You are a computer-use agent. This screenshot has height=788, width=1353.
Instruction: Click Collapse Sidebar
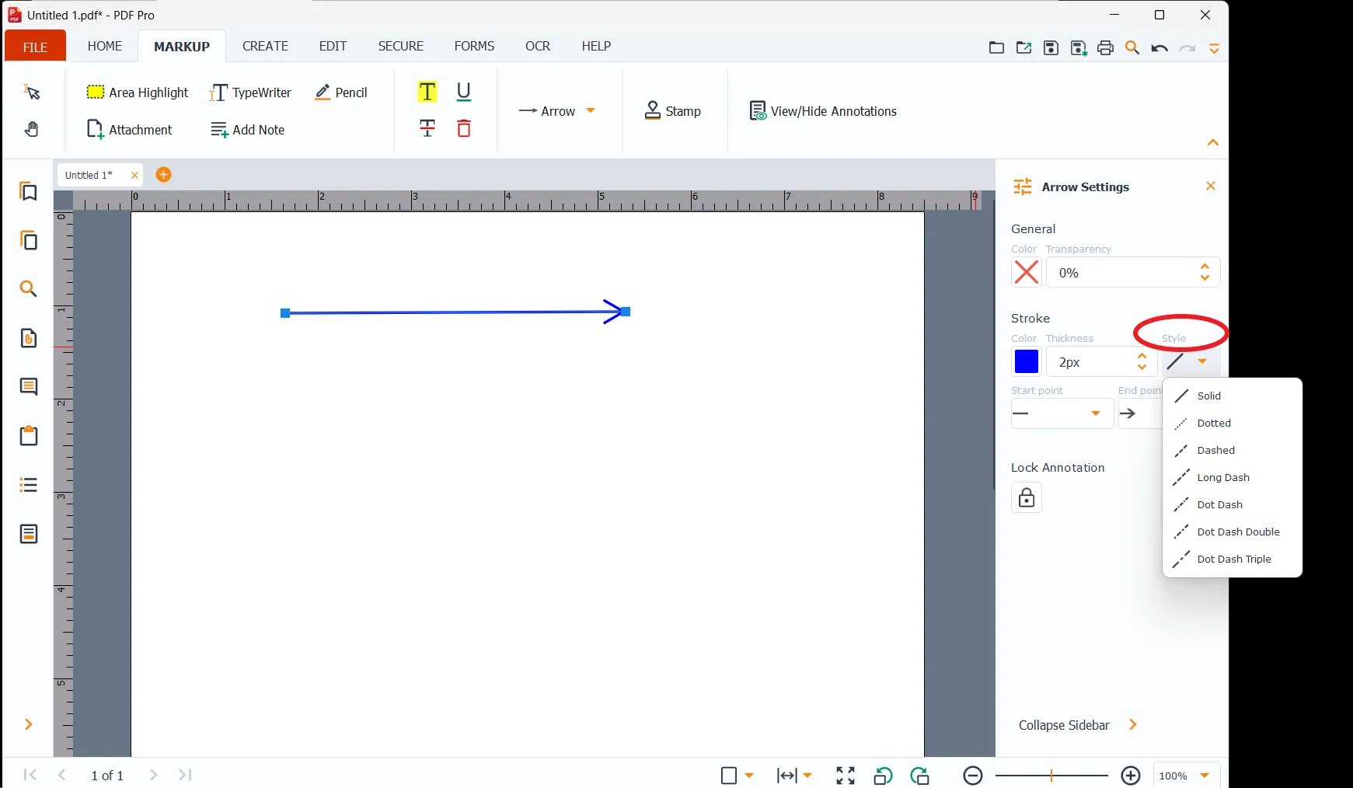point(1078,725)
